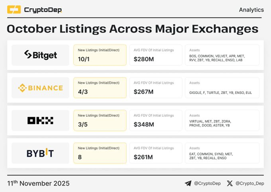Click the Bybit Assets list card
Screen dimensions: 271x192
coord(222,153)
